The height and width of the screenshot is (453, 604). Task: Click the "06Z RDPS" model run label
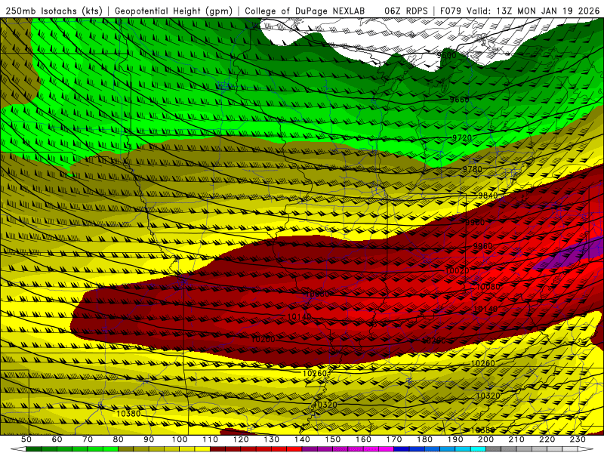point(406,11)
